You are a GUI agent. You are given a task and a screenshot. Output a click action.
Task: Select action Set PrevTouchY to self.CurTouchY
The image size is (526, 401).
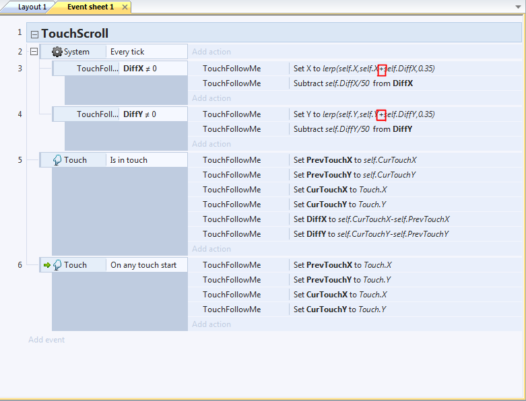354,175
